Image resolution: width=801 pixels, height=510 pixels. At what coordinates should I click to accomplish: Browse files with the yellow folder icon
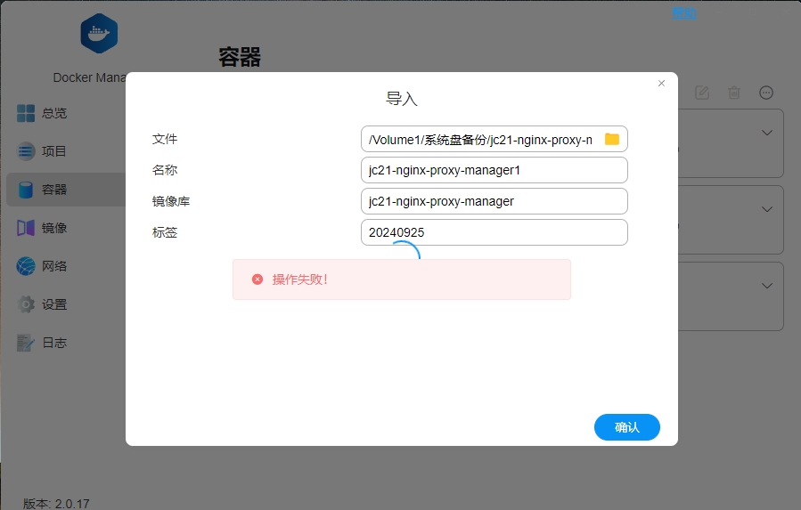point(612,139)
